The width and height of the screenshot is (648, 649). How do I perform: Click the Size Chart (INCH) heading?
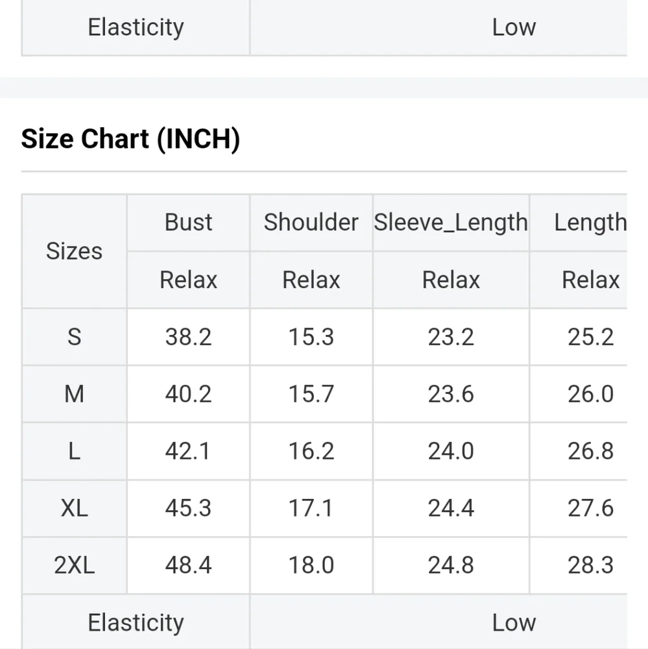pyautogui.click(x=130, y=139)
